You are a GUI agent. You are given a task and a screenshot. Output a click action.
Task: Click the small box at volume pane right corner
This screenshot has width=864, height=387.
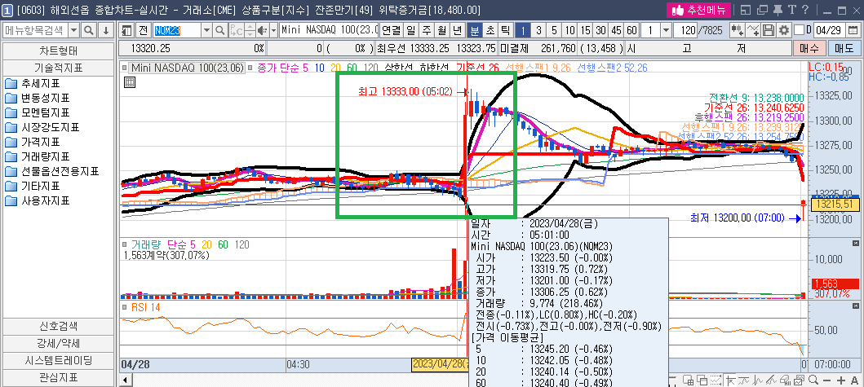[855, 243]
